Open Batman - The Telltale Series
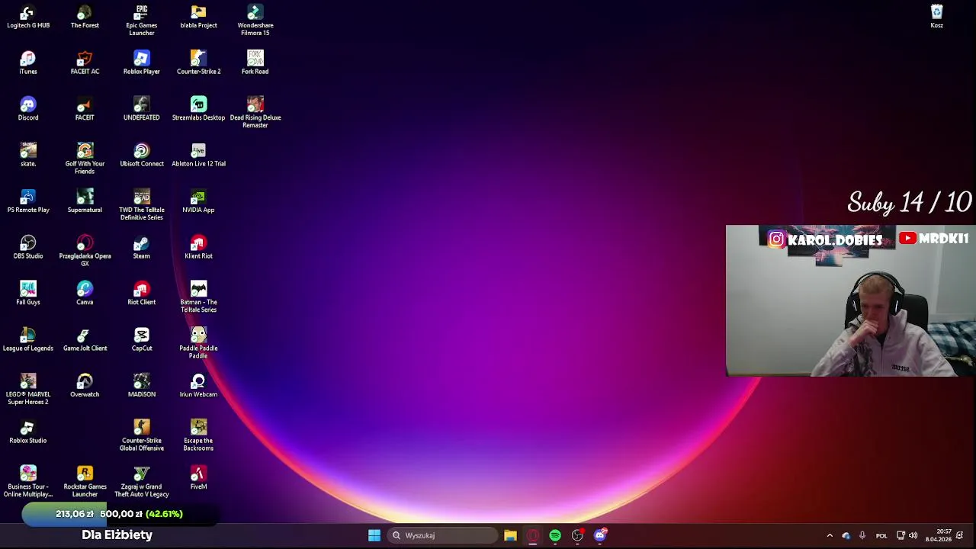Image resolution: width=976 pixels, height=549 pixels. click(198, 297)
